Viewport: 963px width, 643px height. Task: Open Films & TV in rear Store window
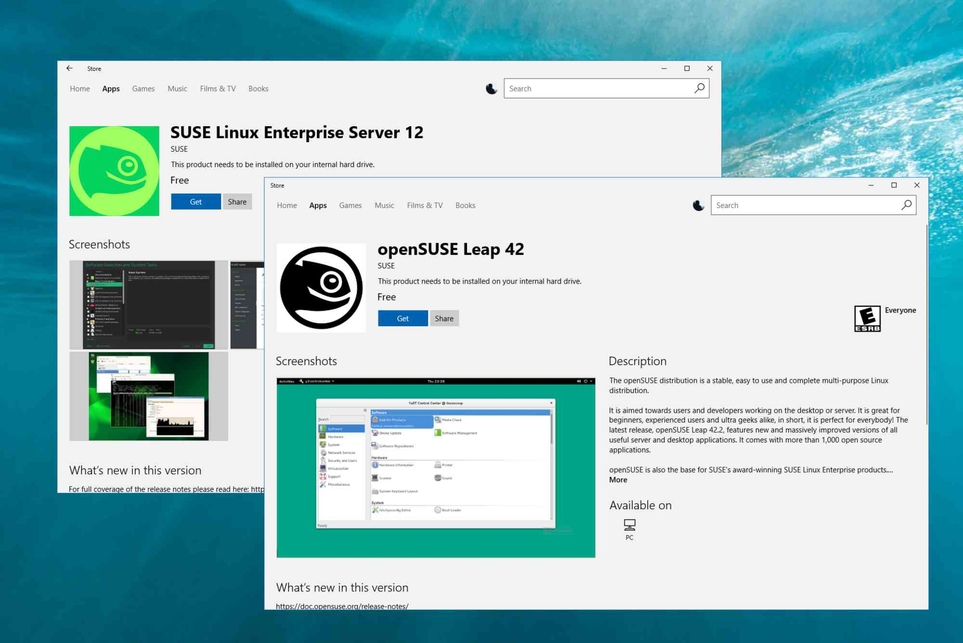218,89
